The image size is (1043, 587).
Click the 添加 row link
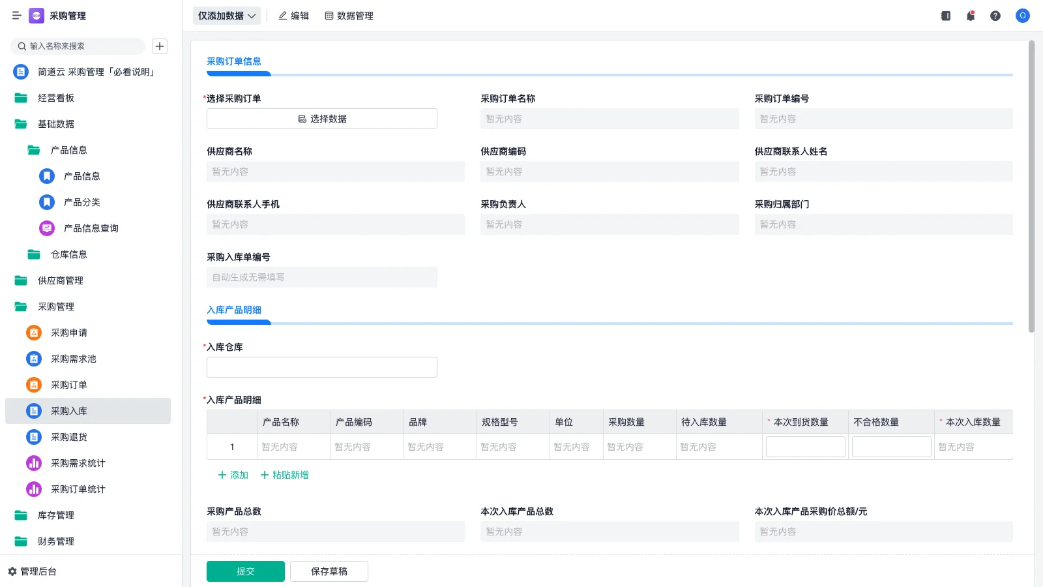click(233, 475)
